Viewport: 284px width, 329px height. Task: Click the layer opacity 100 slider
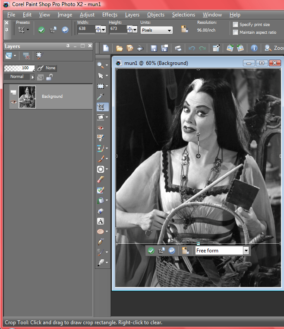19,68
